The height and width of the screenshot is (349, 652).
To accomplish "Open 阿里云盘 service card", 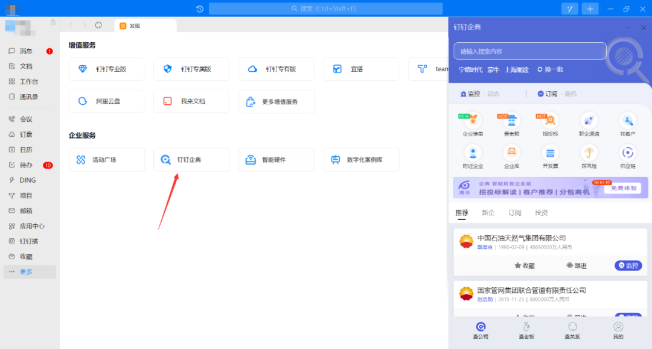I will [106, 101].
